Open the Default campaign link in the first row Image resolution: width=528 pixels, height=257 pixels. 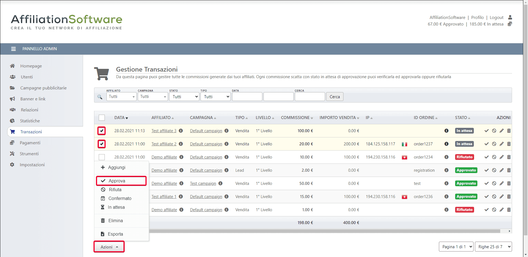point(206,131)
